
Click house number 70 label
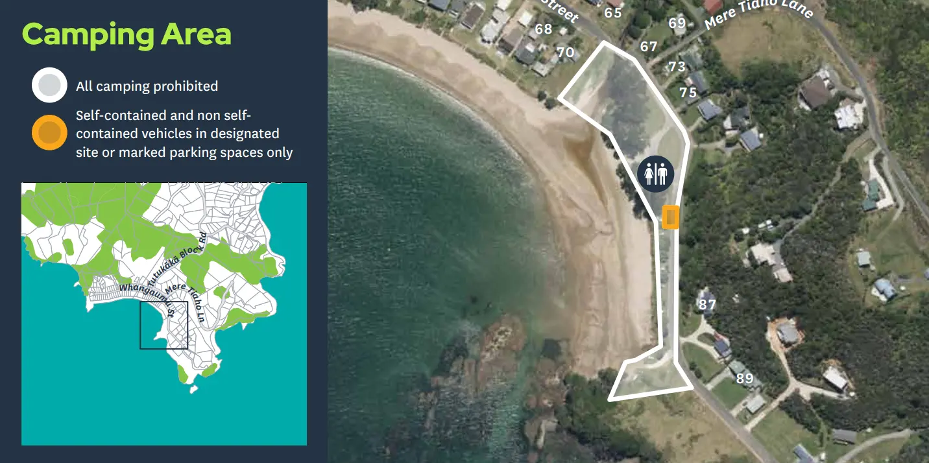pos(566,53)
